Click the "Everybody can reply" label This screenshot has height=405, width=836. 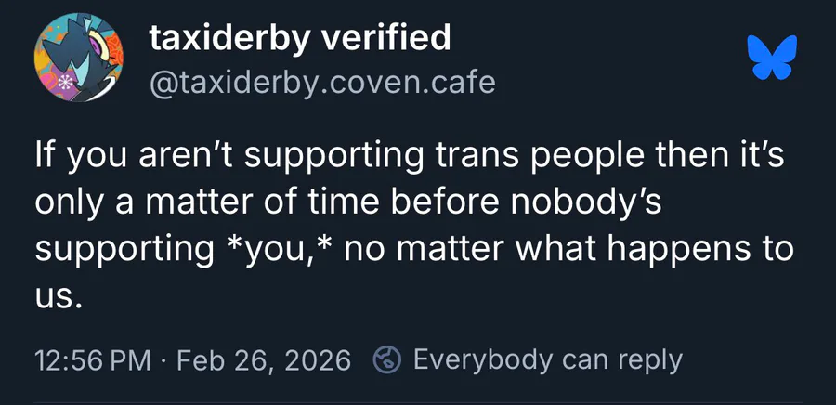click(x=547, y=359)
